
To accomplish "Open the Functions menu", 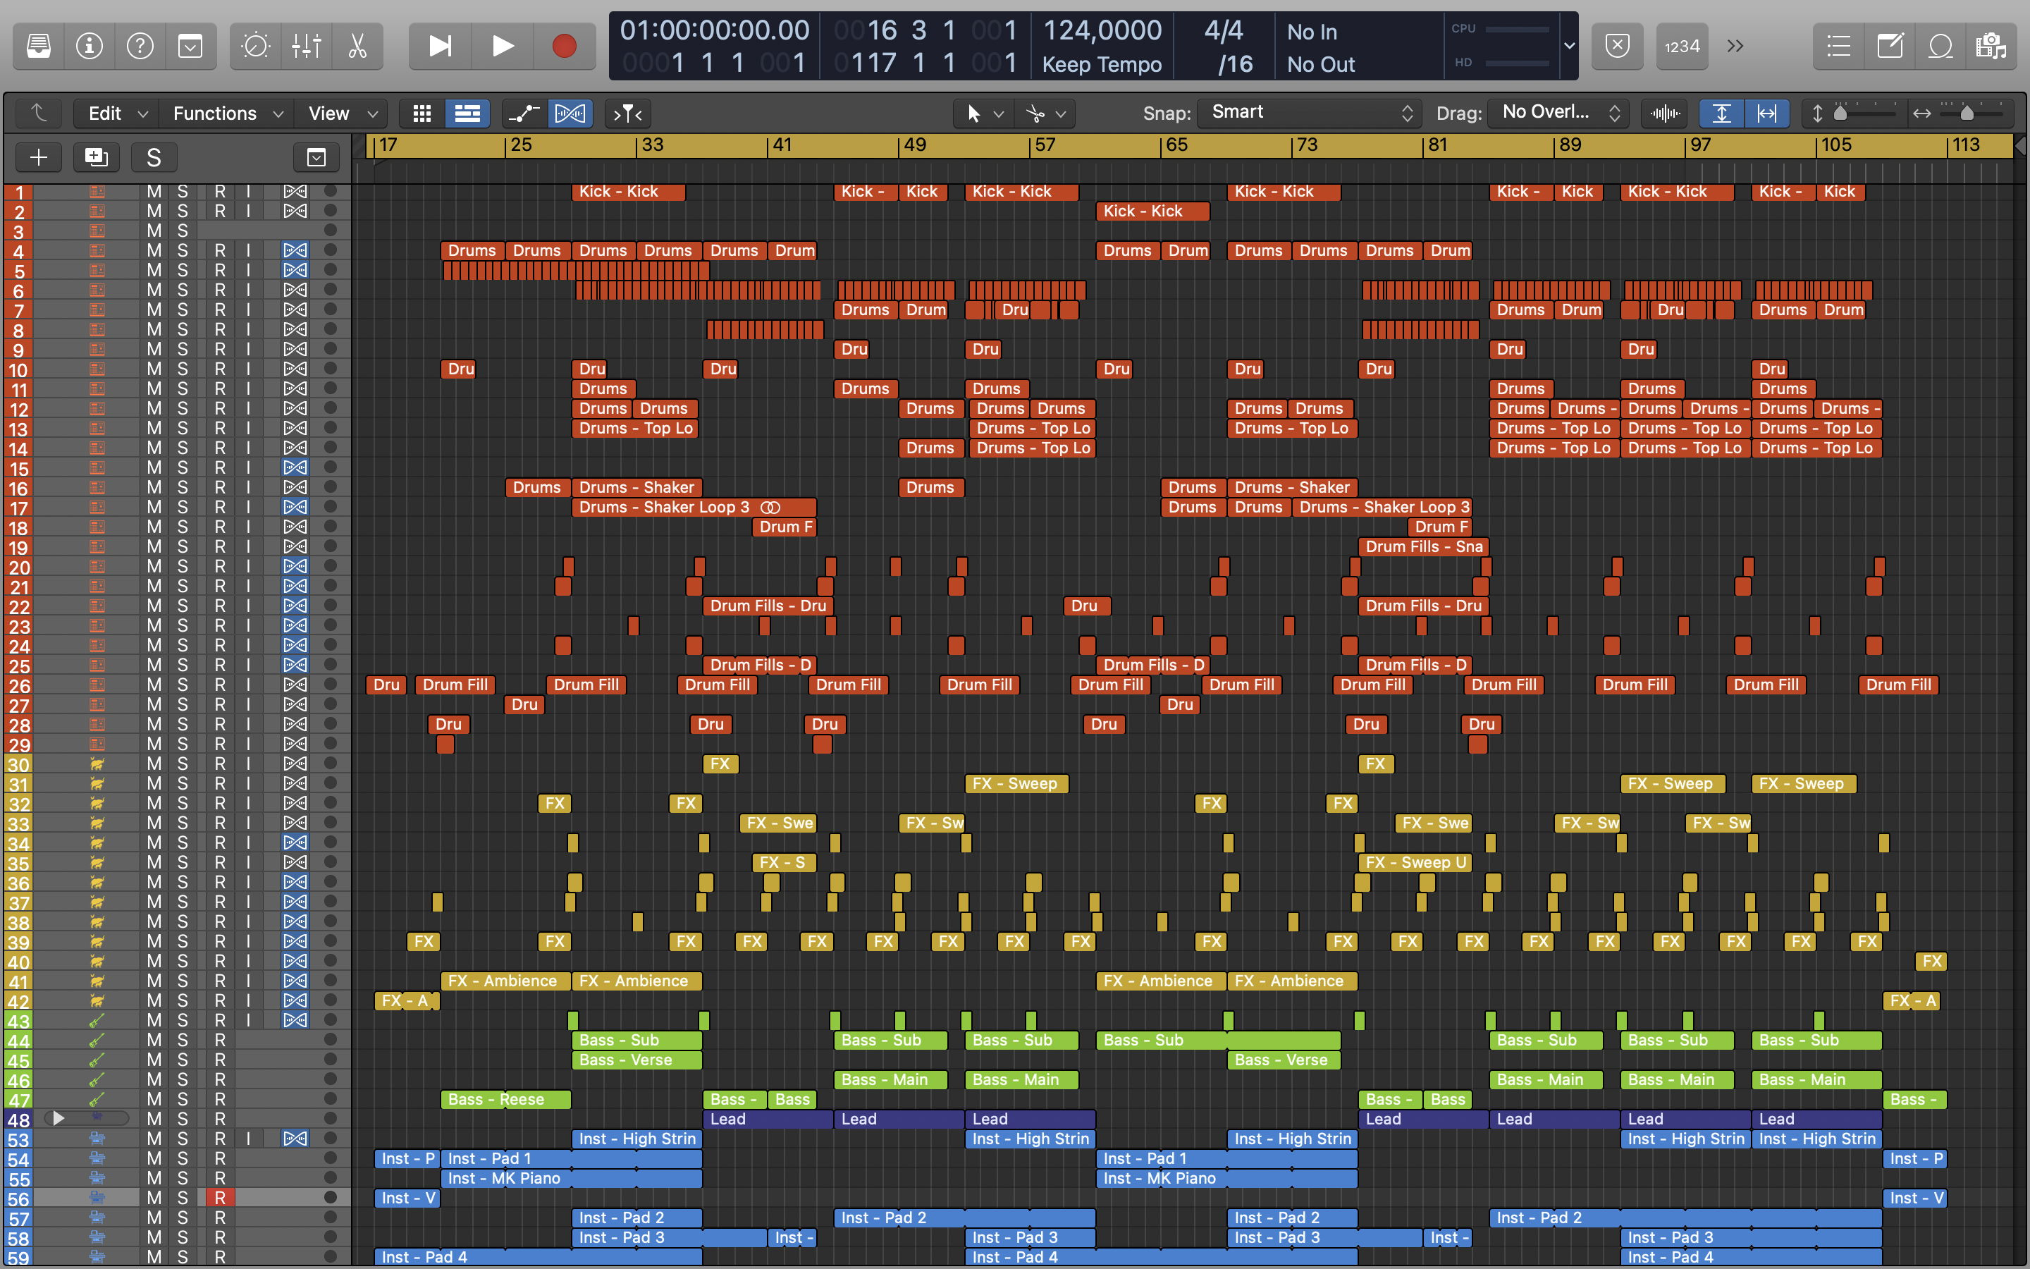I will [x=228, y=114].
